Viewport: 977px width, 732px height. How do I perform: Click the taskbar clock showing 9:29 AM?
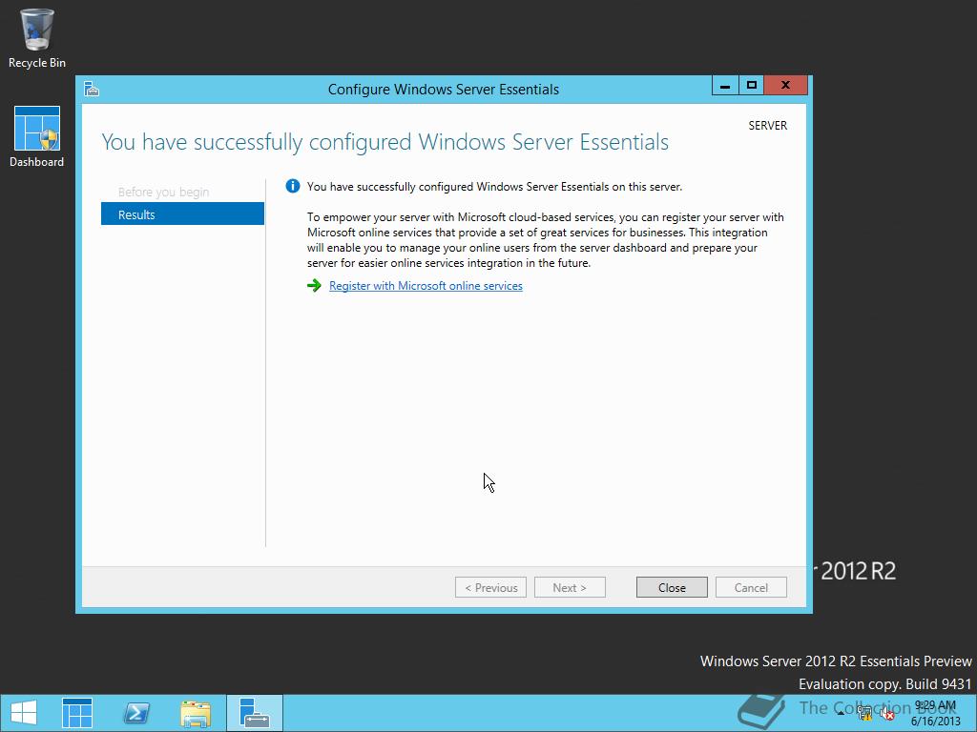(x=935, y=713)
